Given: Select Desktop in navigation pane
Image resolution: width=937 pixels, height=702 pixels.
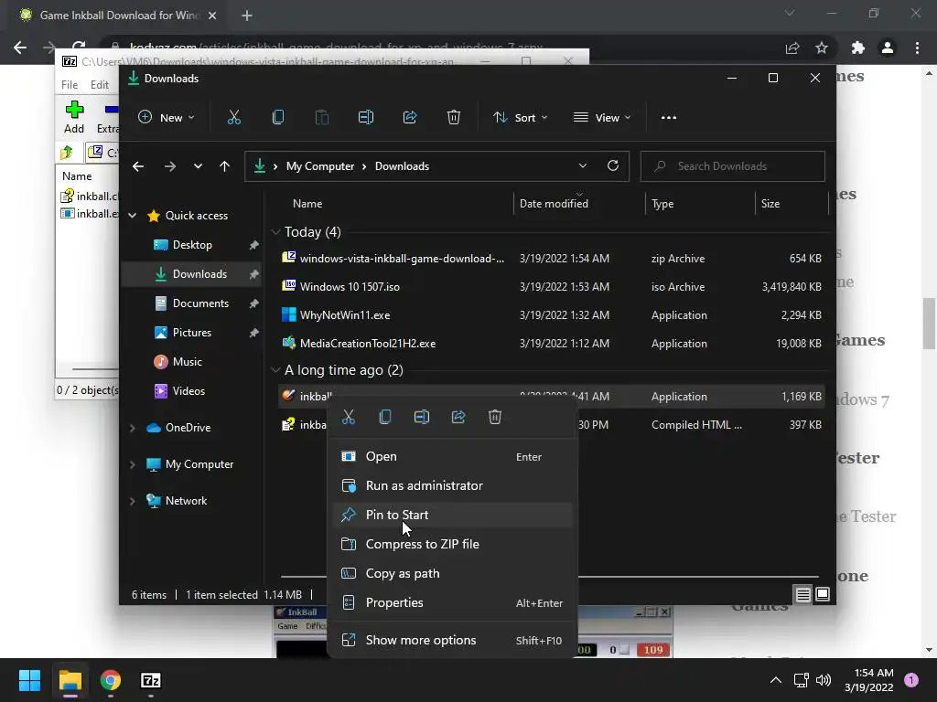Looking at the screenshot, I should 192,245.
